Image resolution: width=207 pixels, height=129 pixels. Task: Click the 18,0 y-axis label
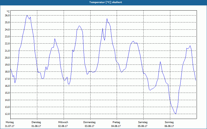[8, 72]
